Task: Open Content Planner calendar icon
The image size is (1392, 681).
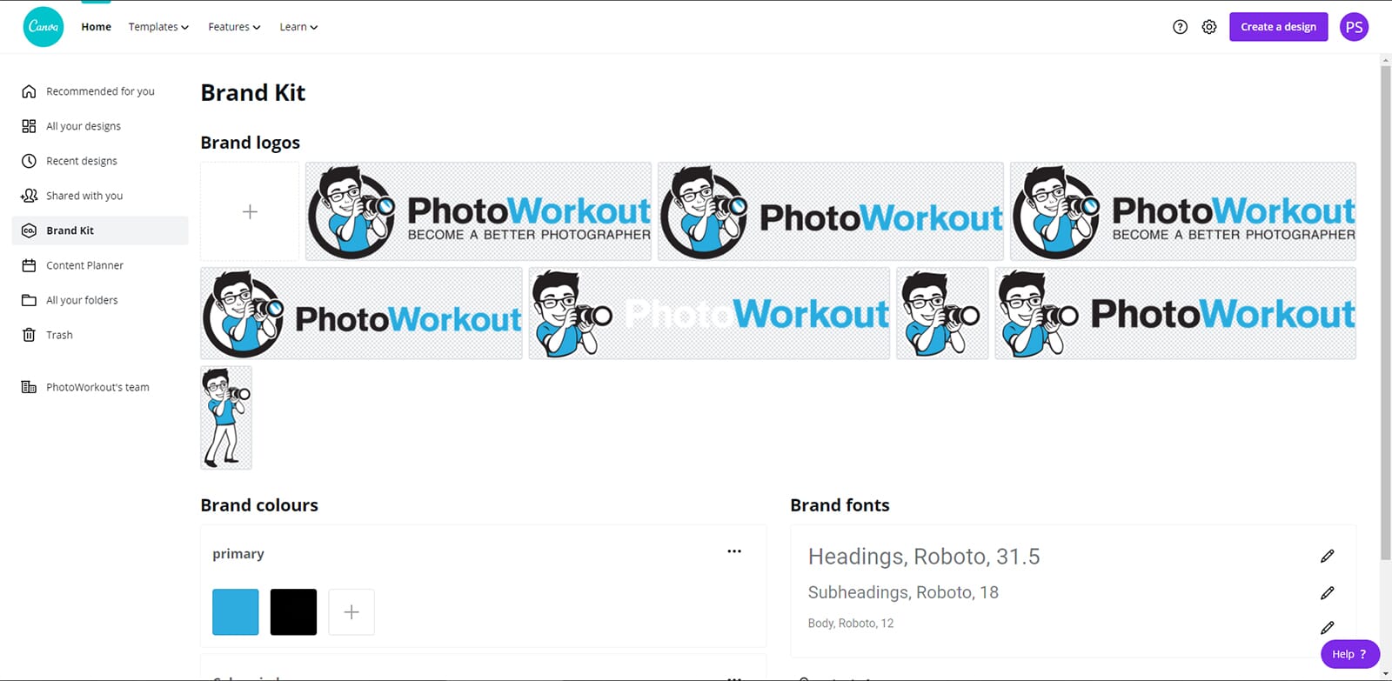Action: click(29, 265)
